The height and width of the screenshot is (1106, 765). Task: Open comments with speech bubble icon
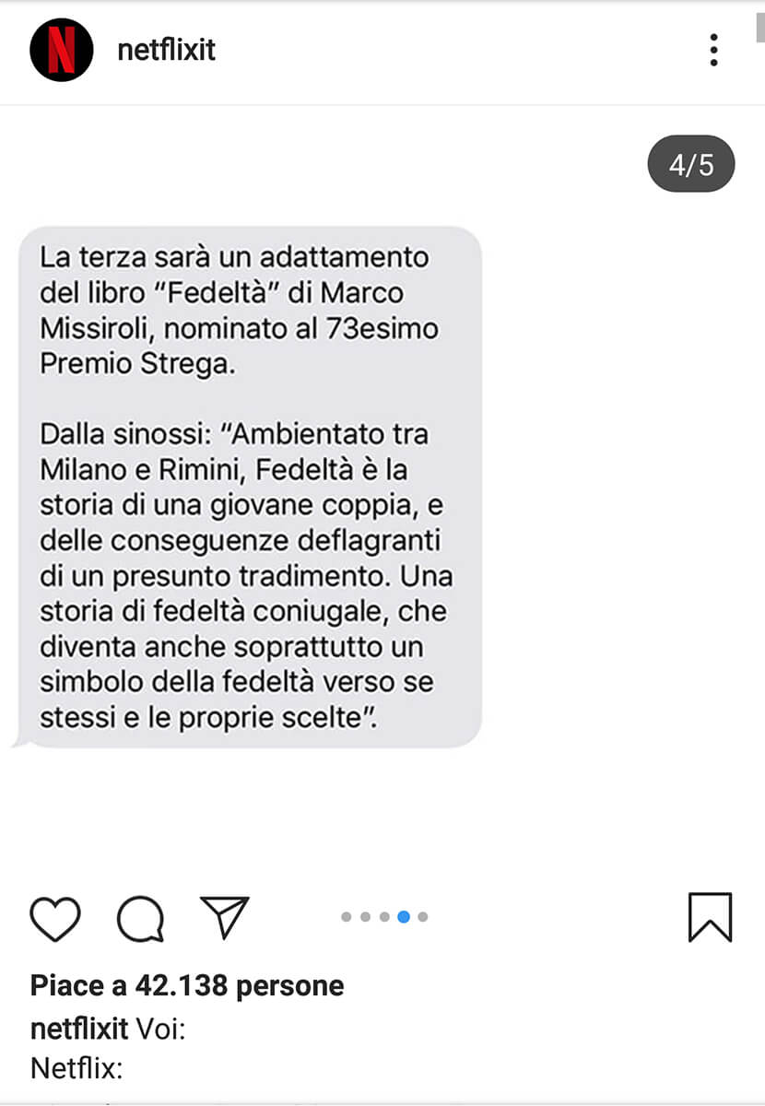pyautogui.click(x=141, y=918)
